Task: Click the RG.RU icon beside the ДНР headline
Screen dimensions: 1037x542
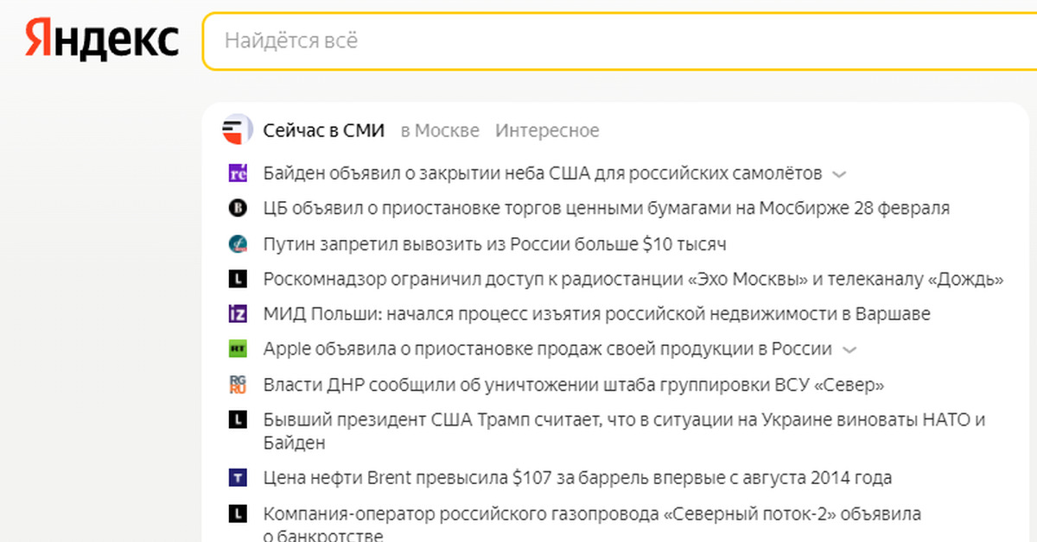Action: pyautogui.click(x=238, y=385)
